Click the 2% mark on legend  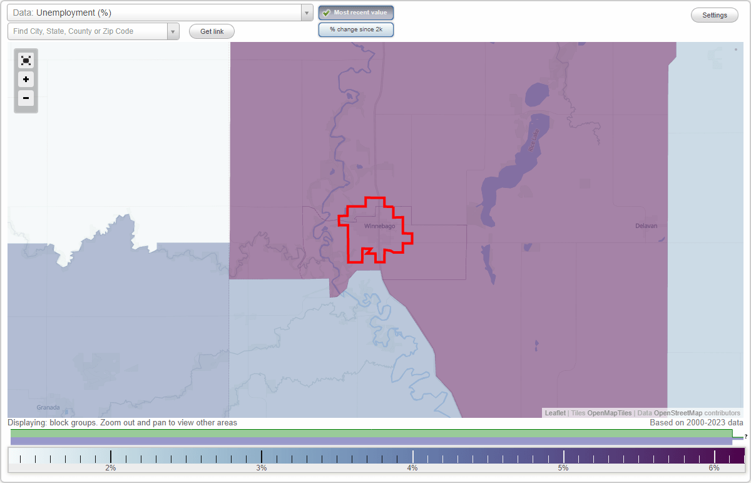click(x=110, y=468)
